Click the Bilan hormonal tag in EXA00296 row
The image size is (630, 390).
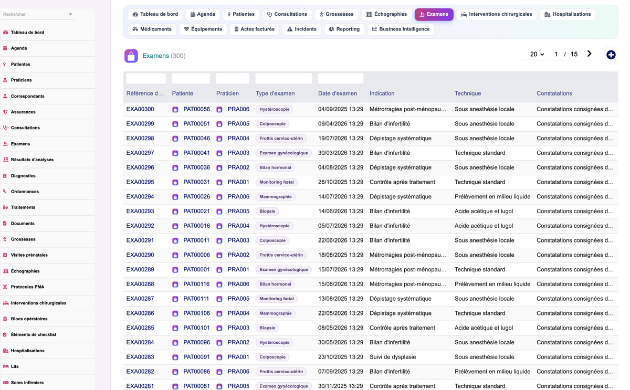coord(275,167)
